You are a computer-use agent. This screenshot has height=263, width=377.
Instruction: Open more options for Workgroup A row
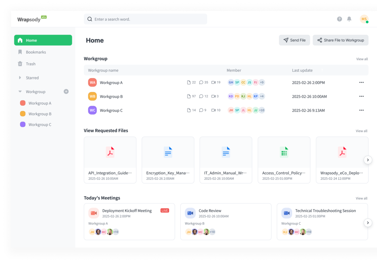[x=362, y=82]
